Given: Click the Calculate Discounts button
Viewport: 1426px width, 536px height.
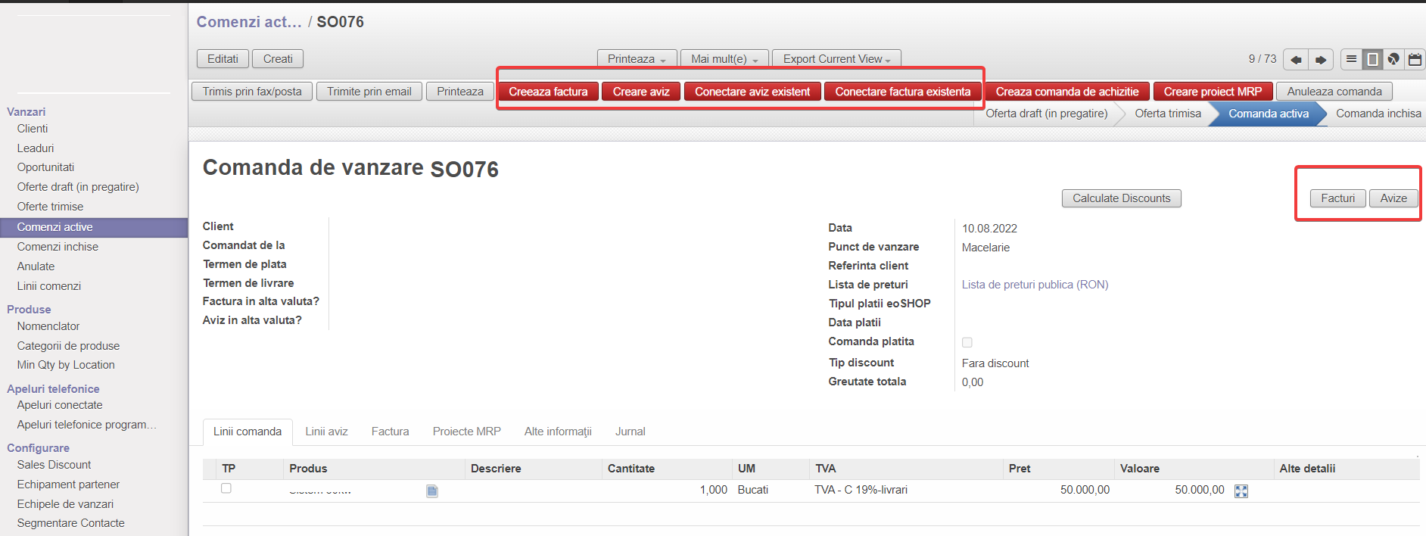Looking at the screenshot, I should pos(1121,198).
